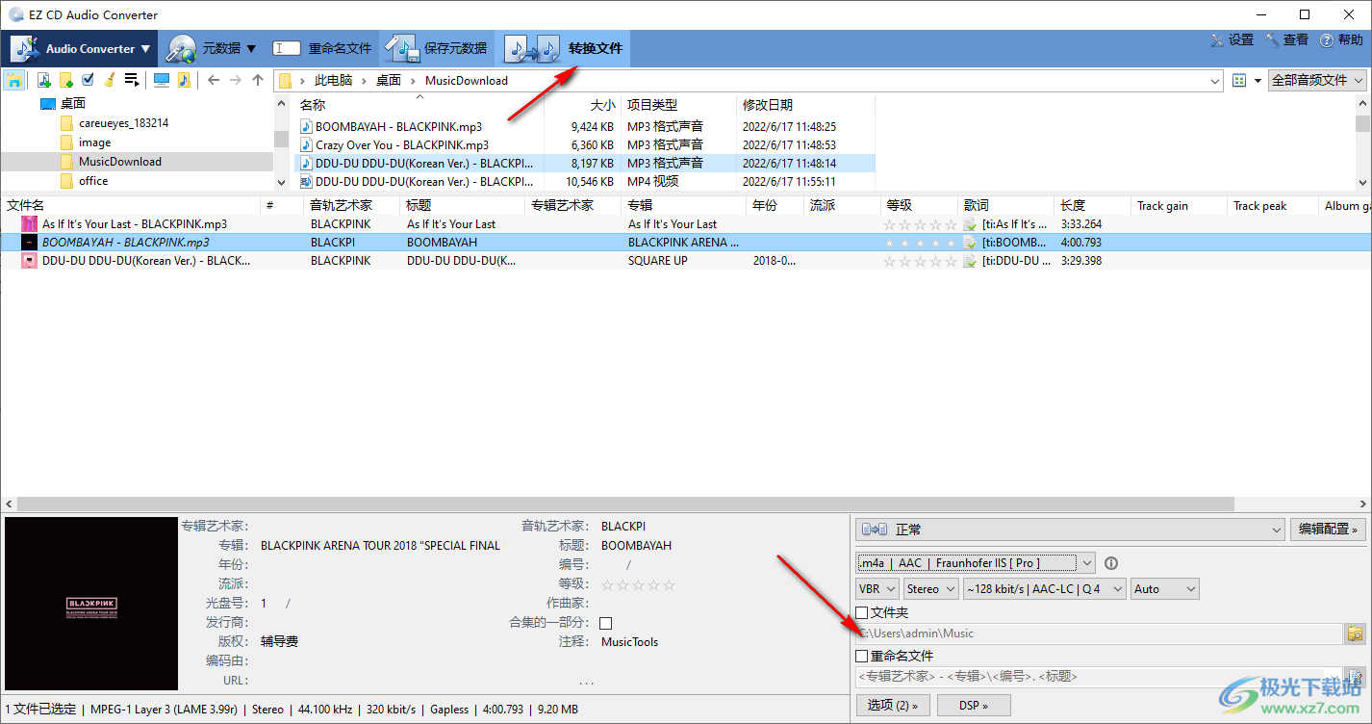Click the select all checkmark icon
1372x724 pixels.
(89, 80)
